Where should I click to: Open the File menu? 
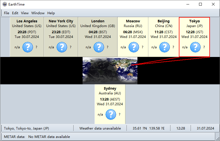[7, 13]
